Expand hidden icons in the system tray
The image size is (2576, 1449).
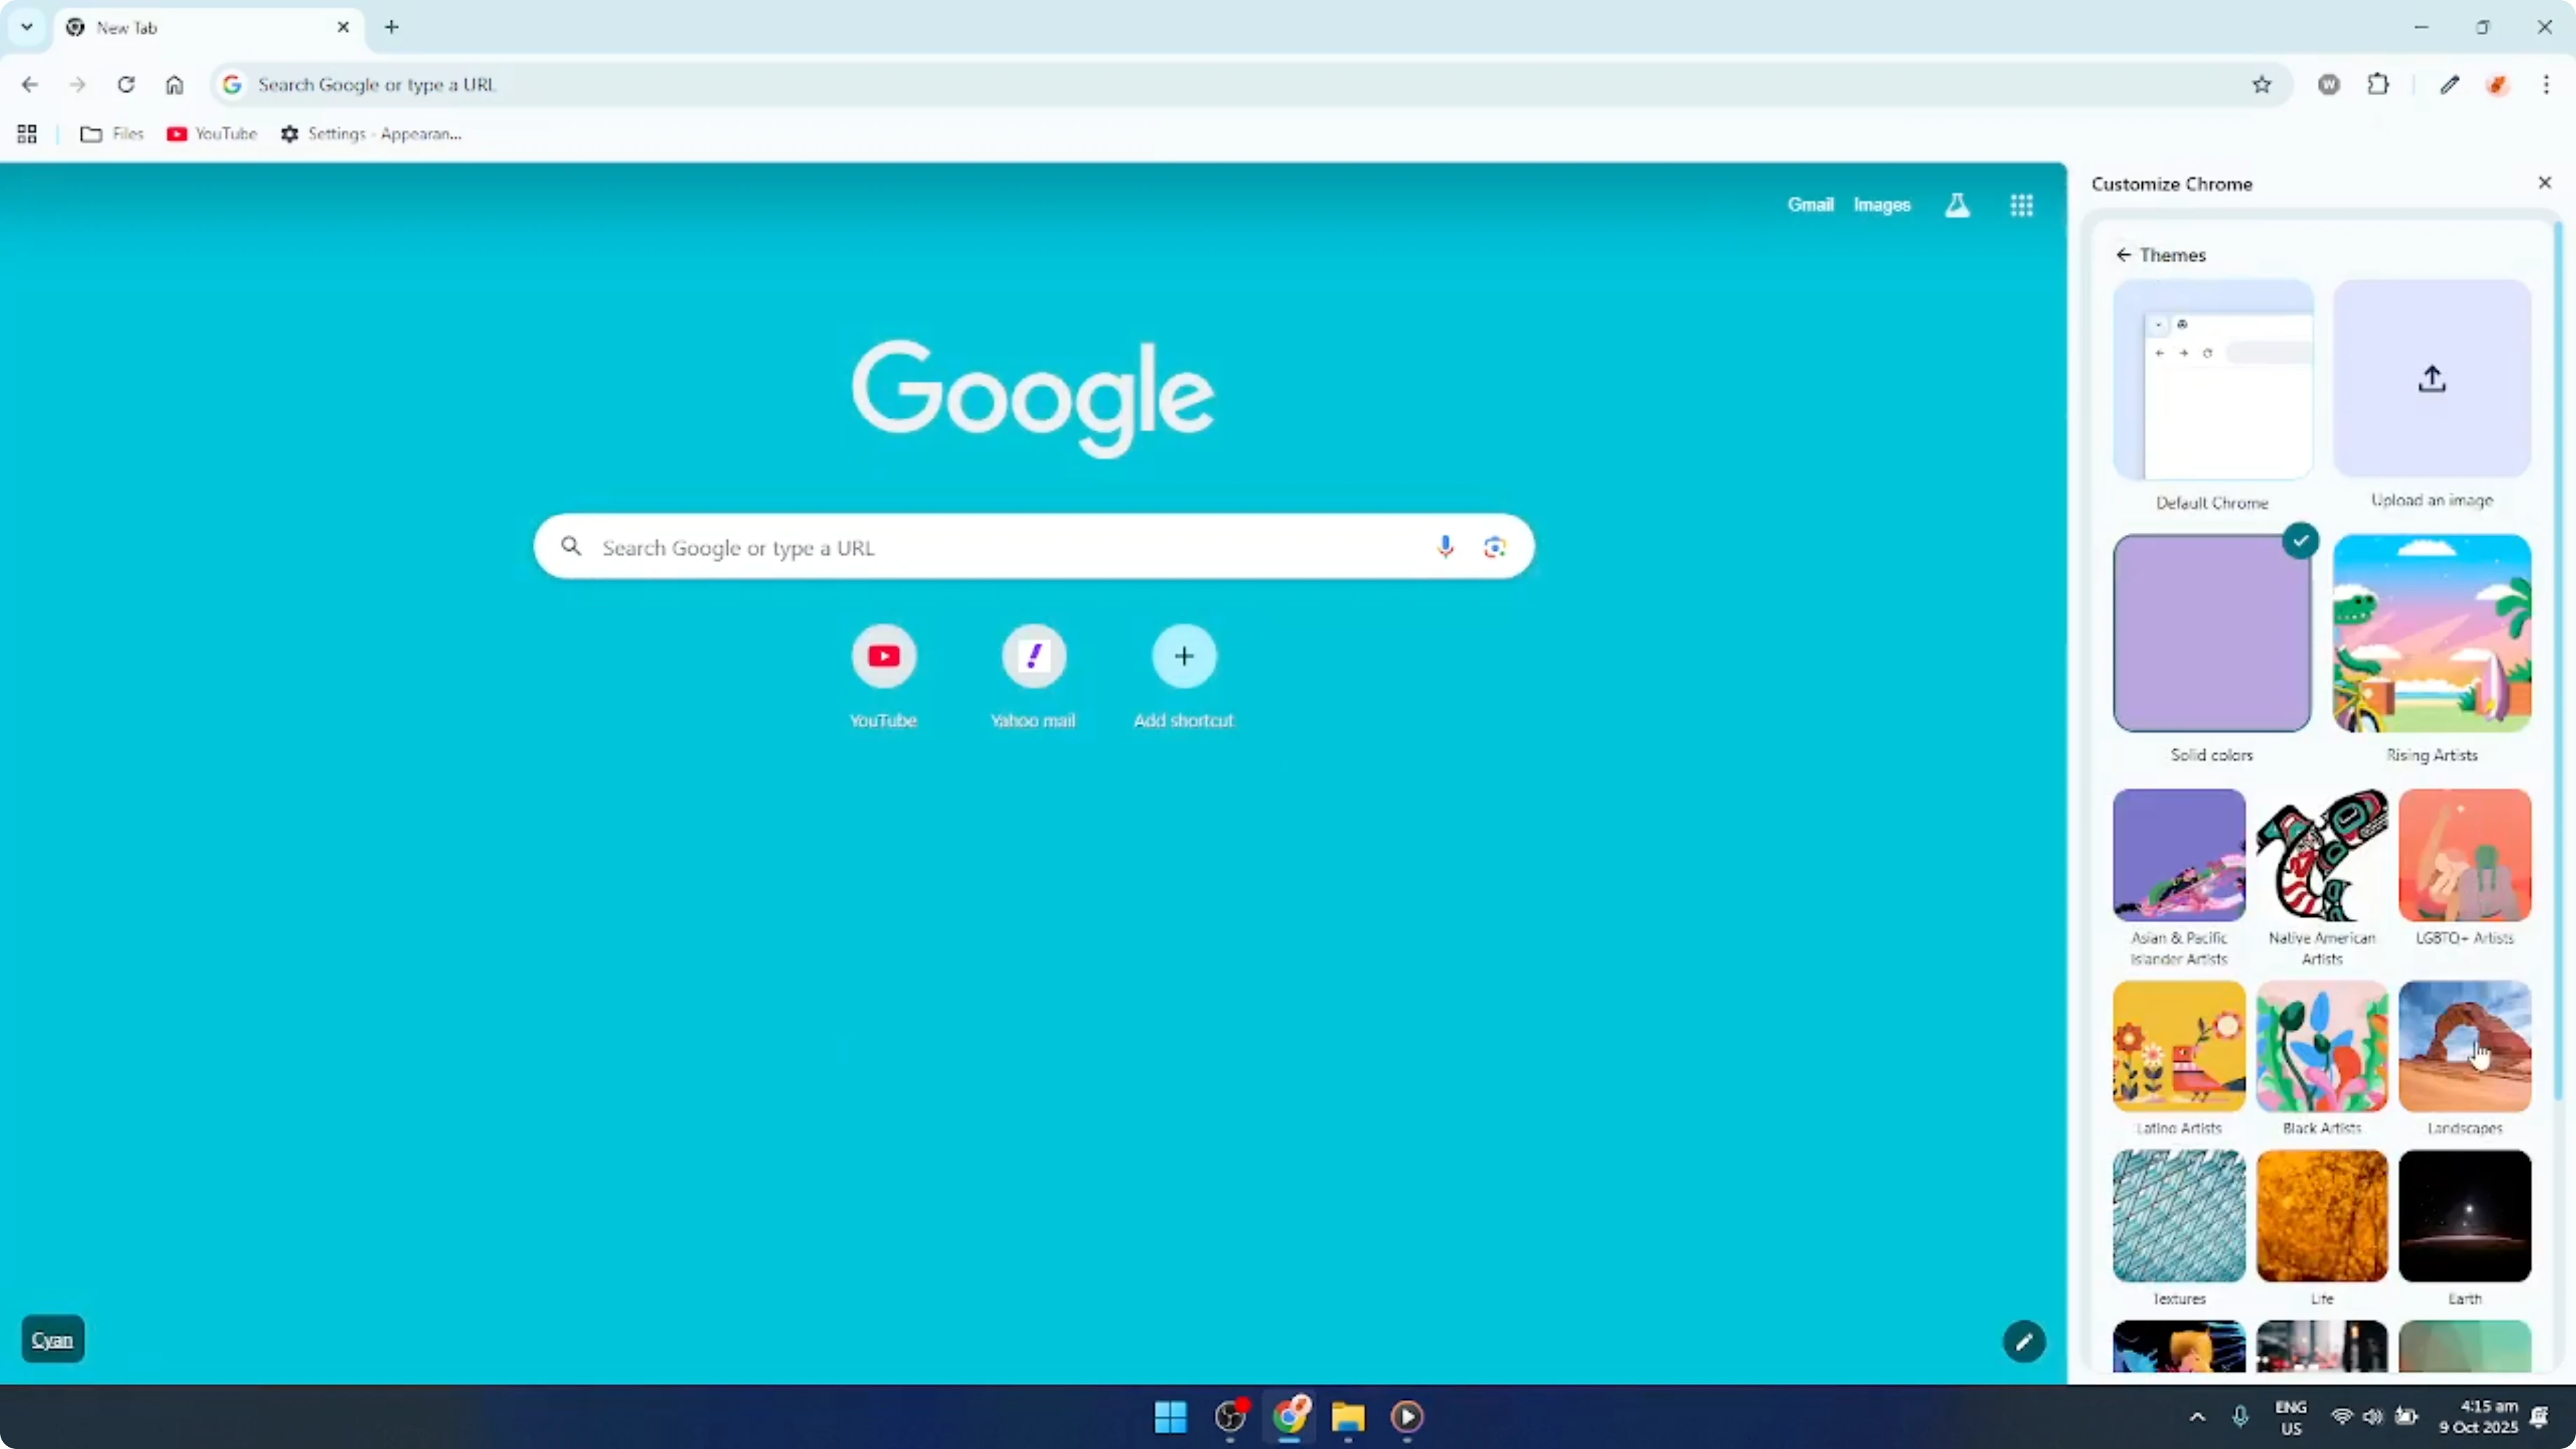click(2197, 1416)
